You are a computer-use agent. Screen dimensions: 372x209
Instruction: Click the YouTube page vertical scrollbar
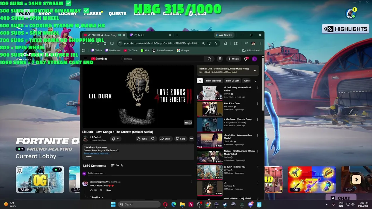(263, 84)
